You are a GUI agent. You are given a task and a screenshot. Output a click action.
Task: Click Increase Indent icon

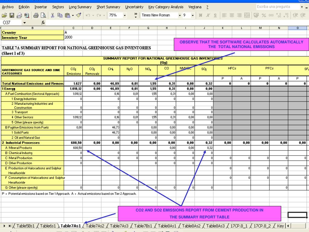303,15
